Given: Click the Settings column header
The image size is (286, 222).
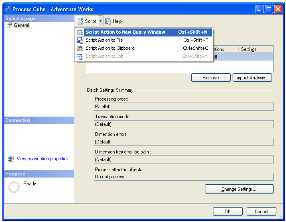Looking at the screenshot, I should [x=256, y=49].
